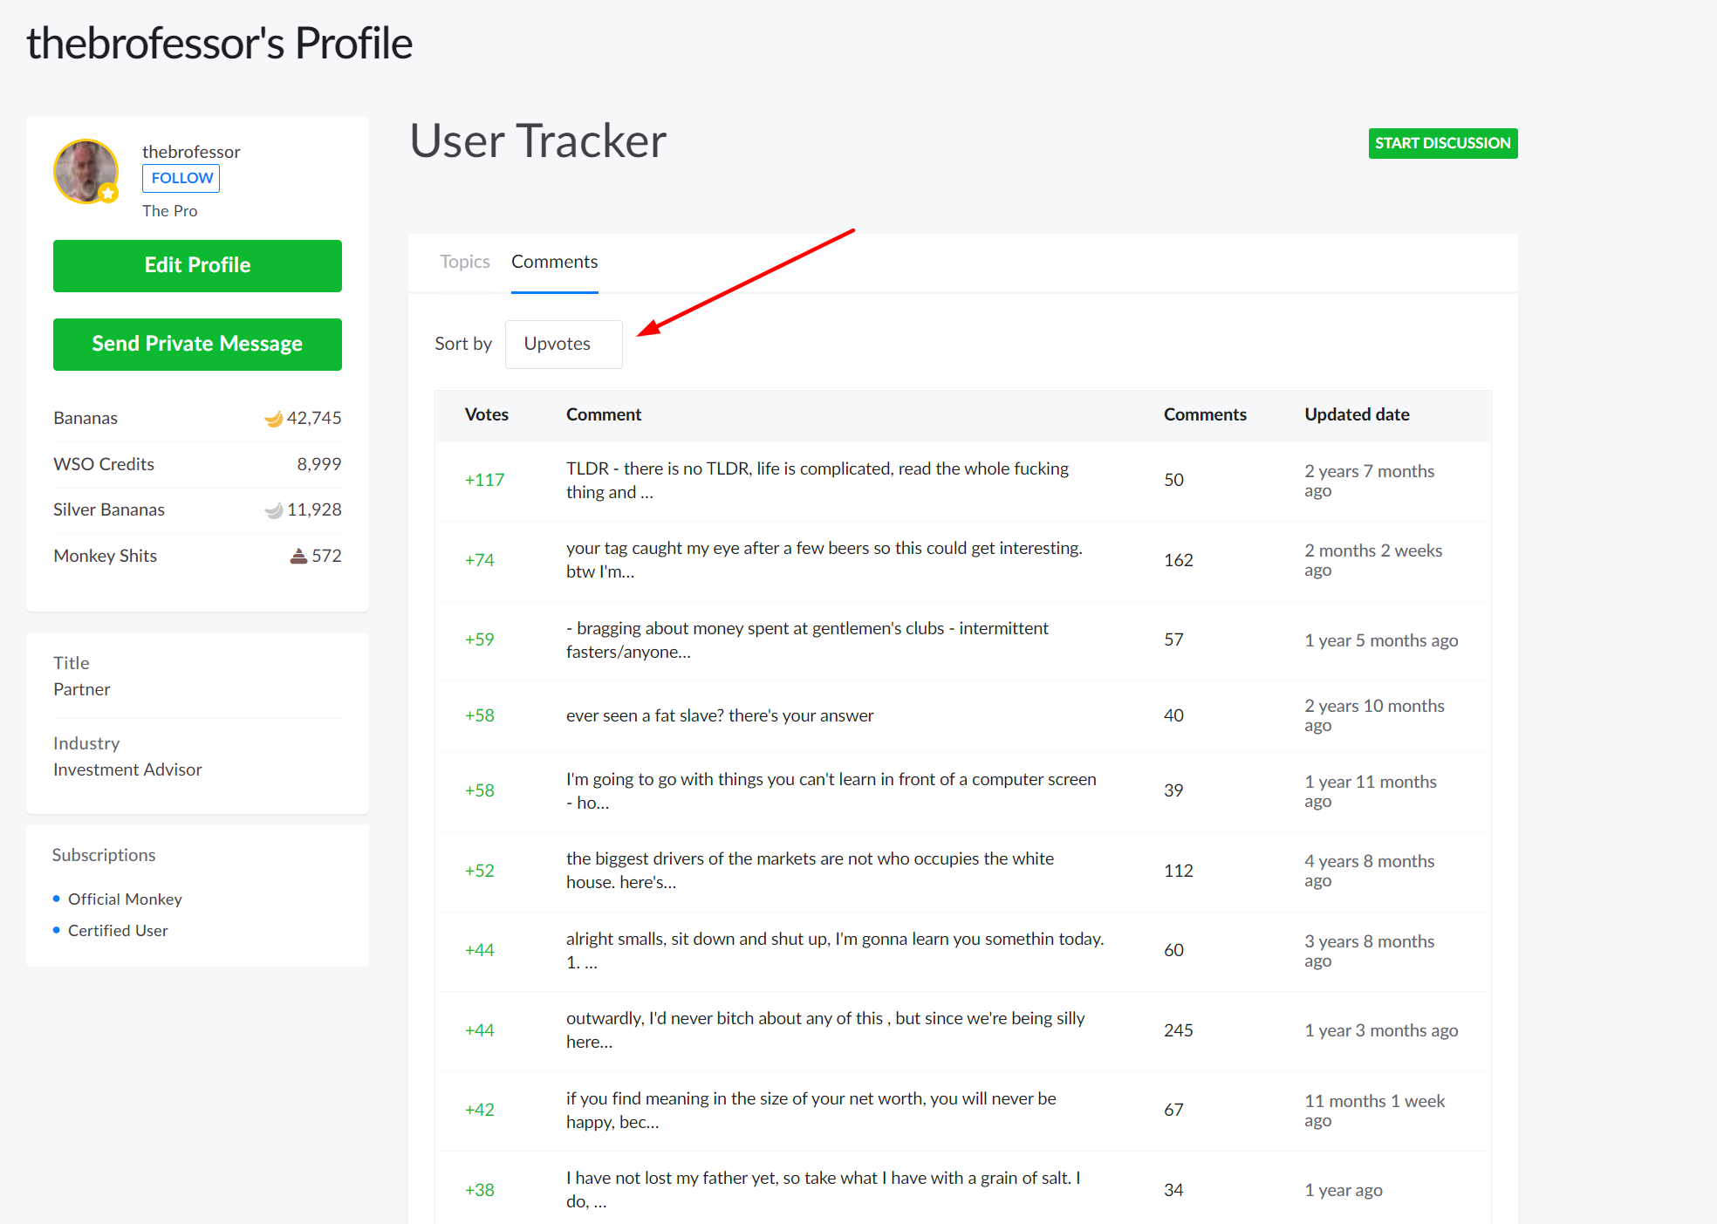The image size is (1717, 1224).
Task: Click the thebrofessor avatar picture
Action: pos(85,169)
